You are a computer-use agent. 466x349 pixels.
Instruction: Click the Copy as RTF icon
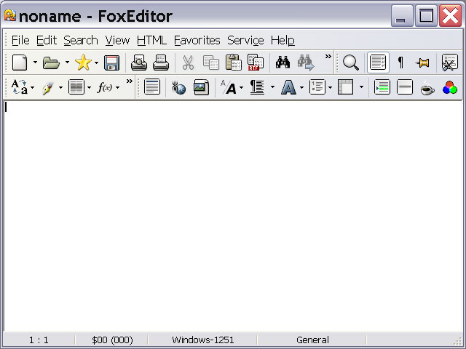256,63
